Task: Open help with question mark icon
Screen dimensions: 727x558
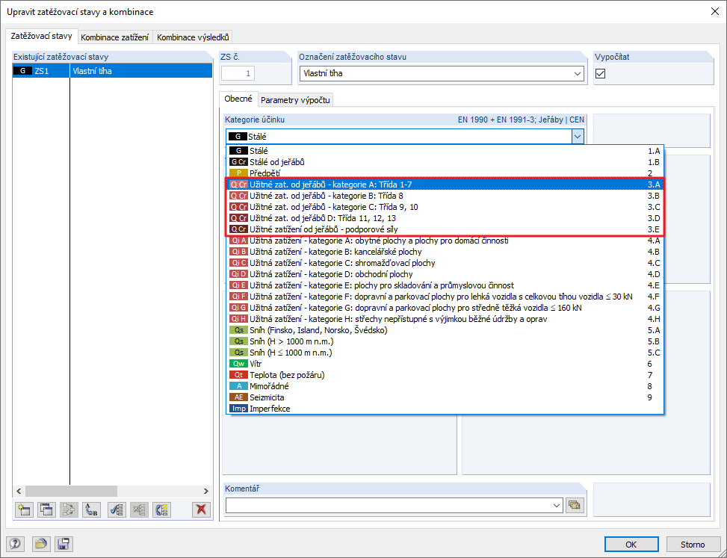Action: (15, 544)
